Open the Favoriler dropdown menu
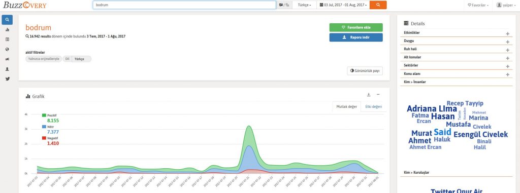Image resolution: width=520 pixels, height=193 pixels. tap(478, 5)
